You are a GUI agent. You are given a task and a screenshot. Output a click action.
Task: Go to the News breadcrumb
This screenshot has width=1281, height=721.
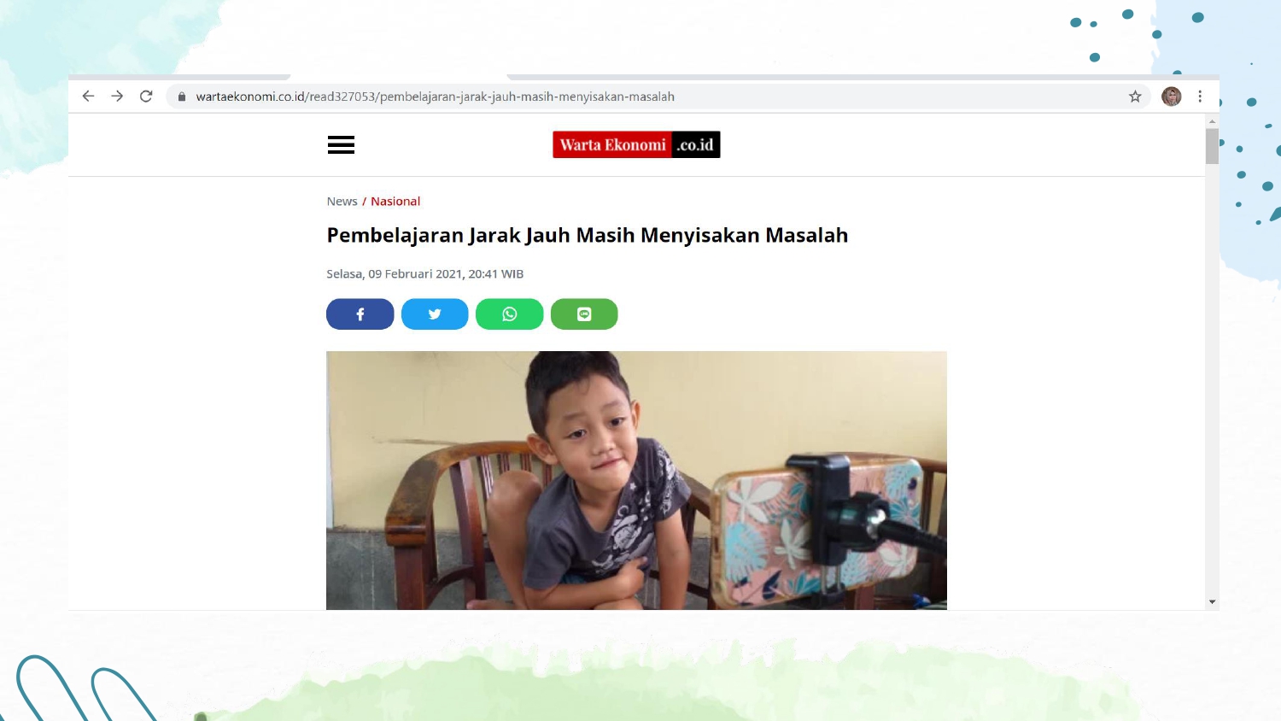point(342,202)
